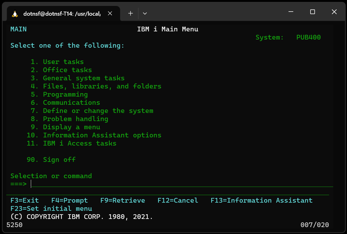Viewport: 347px width, 234px height.
Task: Minimize the terminal window
Action: [x=291, y=12]
